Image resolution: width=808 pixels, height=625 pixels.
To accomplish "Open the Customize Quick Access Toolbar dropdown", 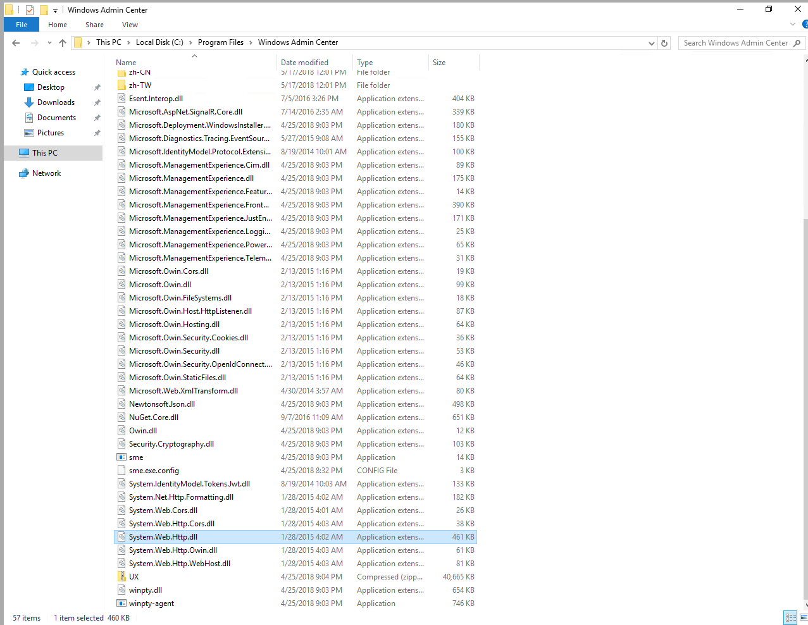I will click(x=55, y=10).
